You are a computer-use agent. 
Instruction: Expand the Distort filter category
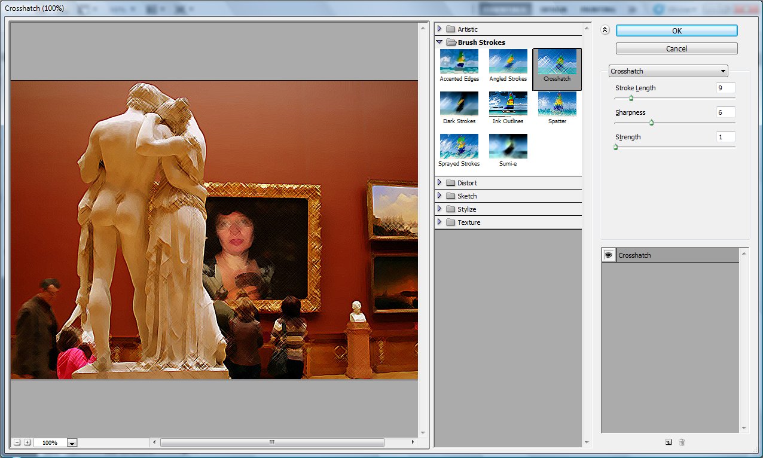(x=440, y=182)
